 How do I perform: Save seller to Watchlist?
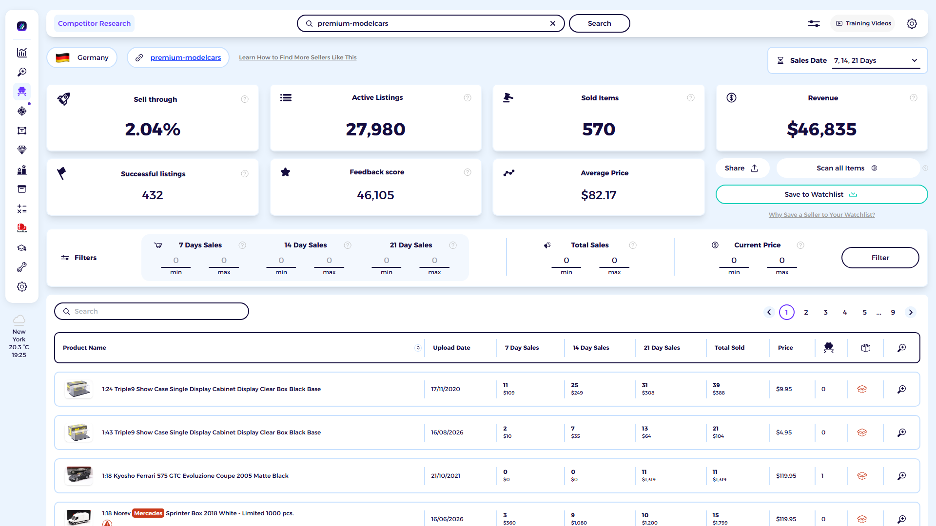click(x=821, y=194)
